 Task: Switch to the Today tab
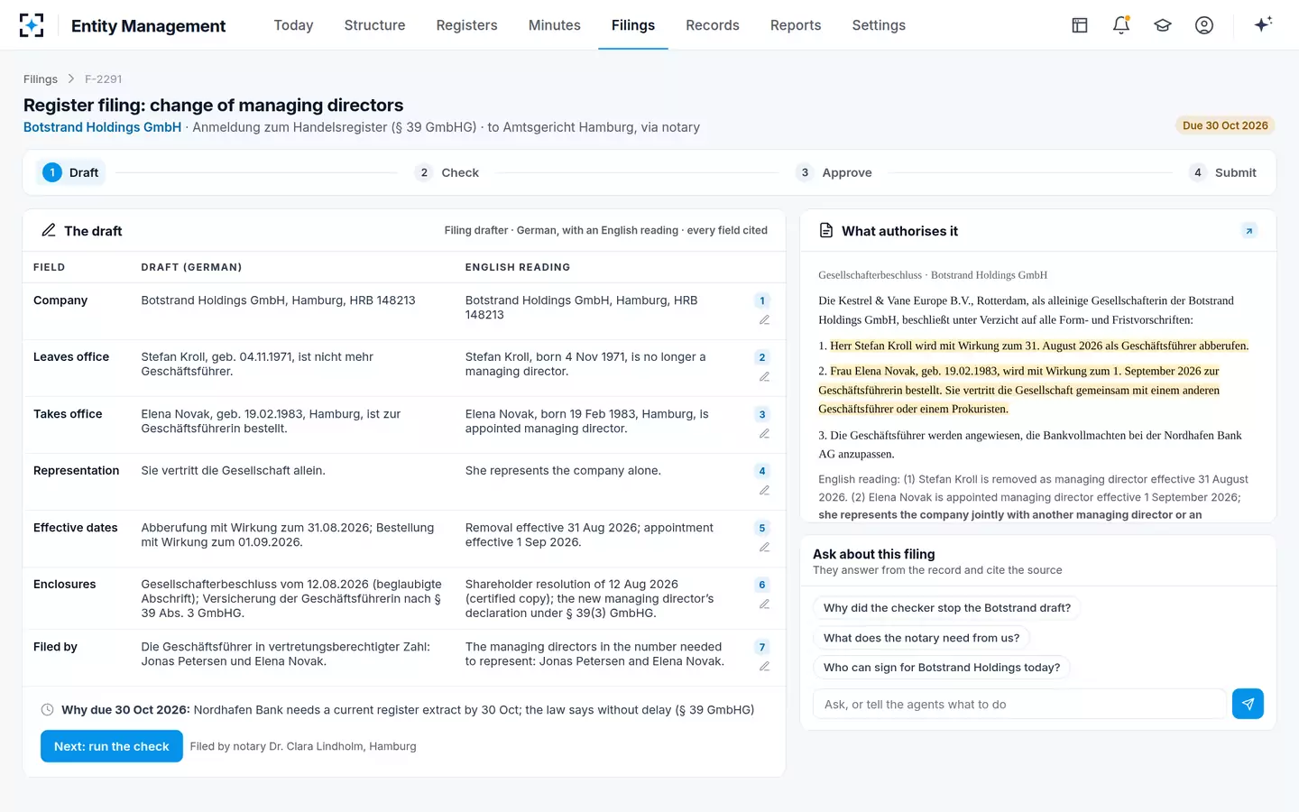pos(293,25)
